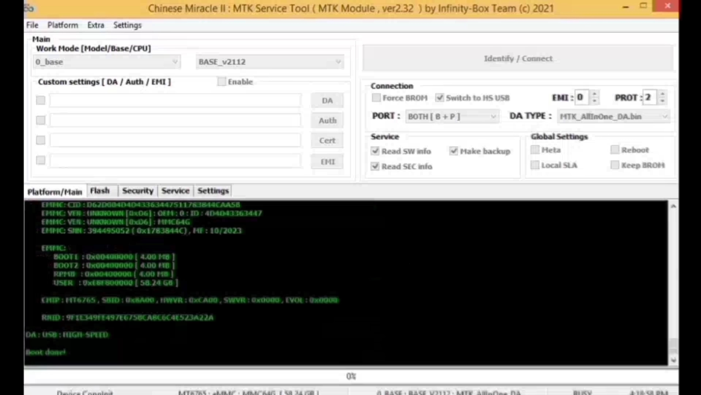Click the Identify / Connect button
Screen dimensions: 701x395
[x=518, y=59]
